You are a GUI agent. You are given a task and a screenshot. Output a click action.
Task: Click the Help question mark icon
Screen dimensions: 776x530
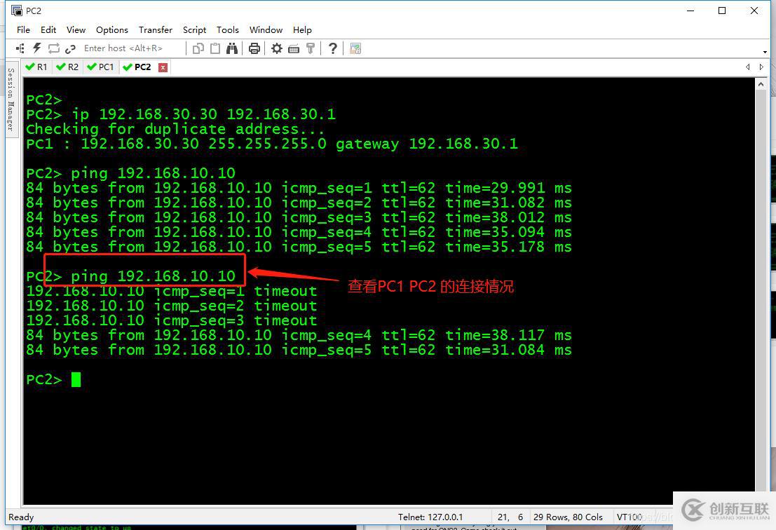[x=333, y=48]
